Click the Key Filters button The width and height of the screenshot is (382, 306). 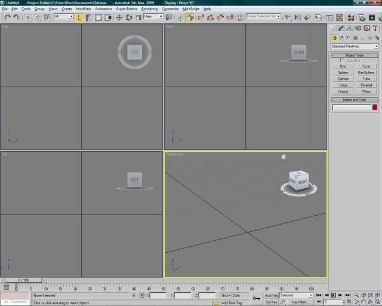[x=300, y=302]
